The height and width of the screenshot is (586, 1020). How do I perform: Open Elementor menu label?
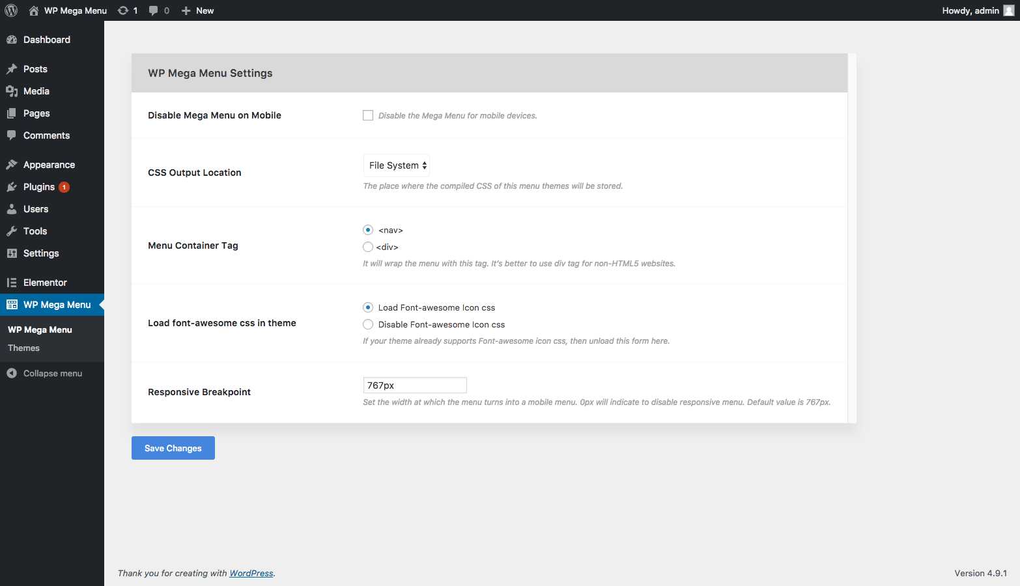(45, 283)
